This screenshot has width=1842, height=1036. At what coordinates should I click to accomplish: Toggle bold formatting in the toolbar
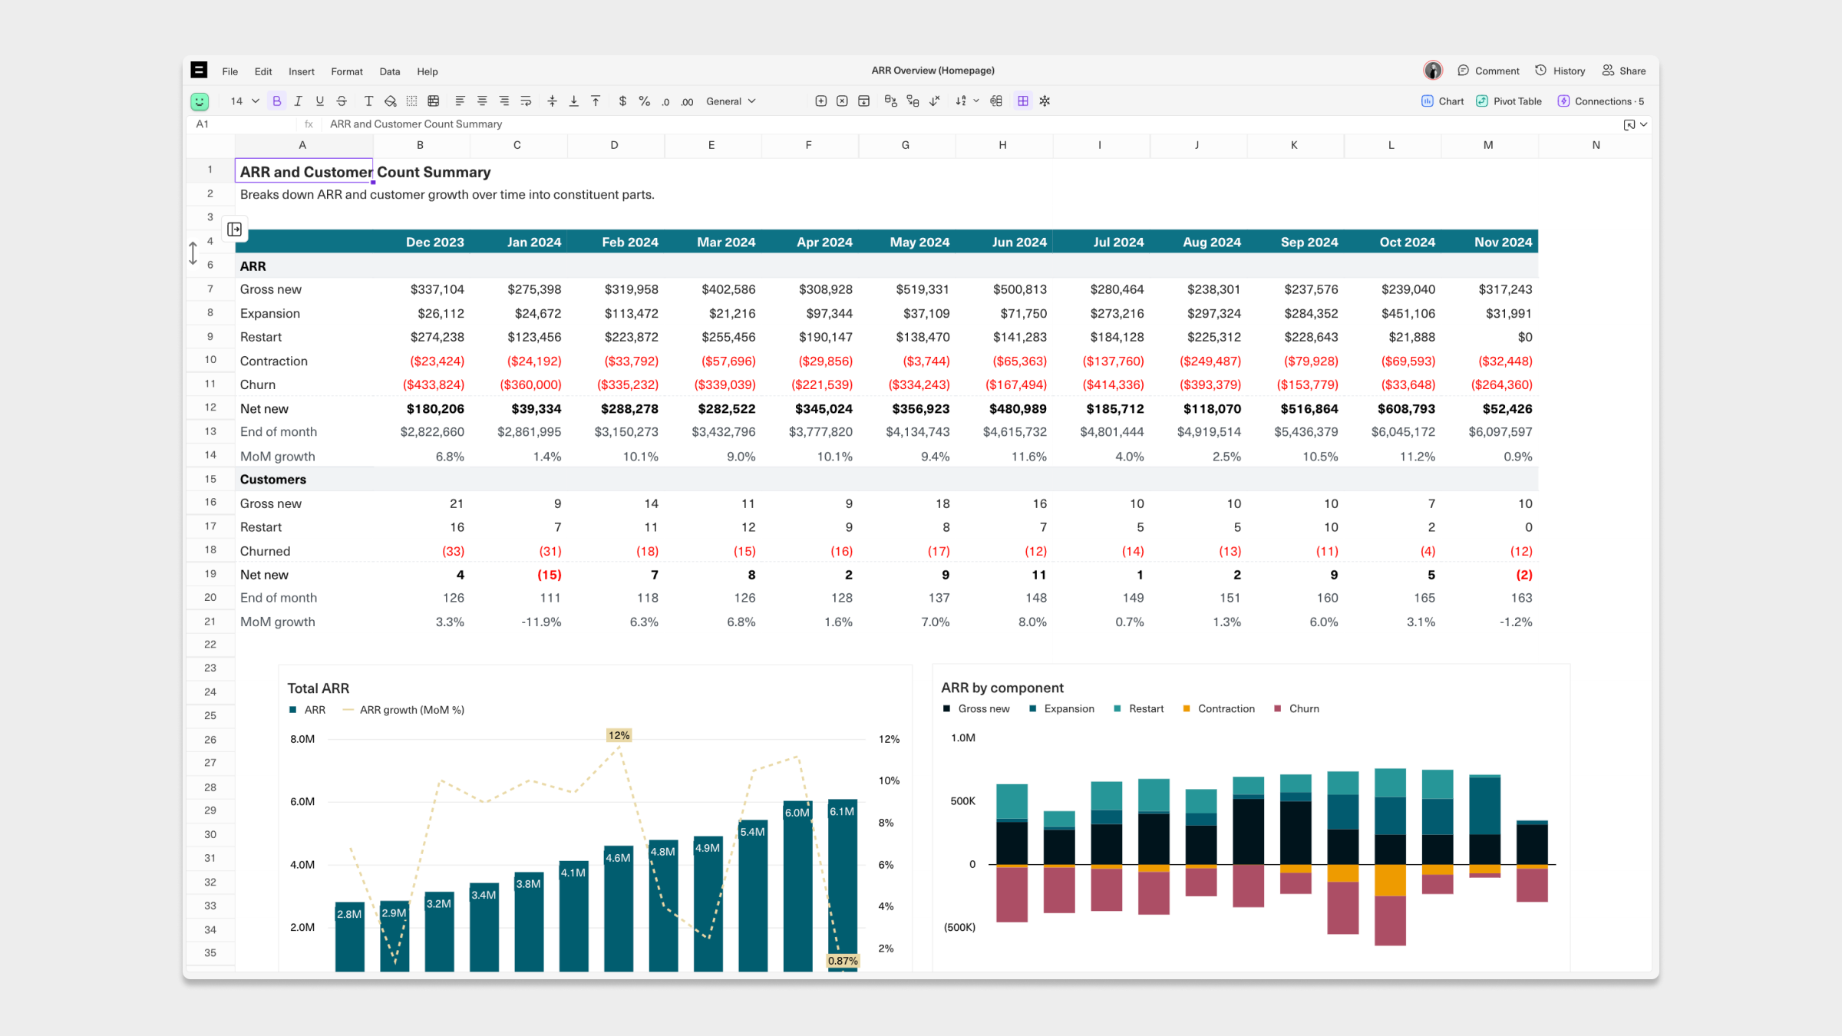pyautogui.click(x=277, y=101)
